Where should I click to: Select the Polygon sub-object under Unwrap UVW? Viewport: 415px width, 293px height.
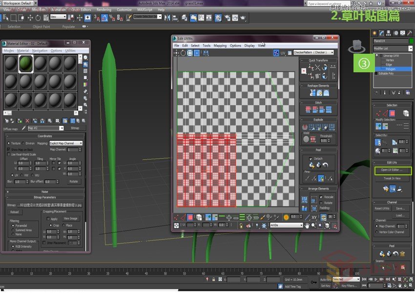tap(391, 69)
